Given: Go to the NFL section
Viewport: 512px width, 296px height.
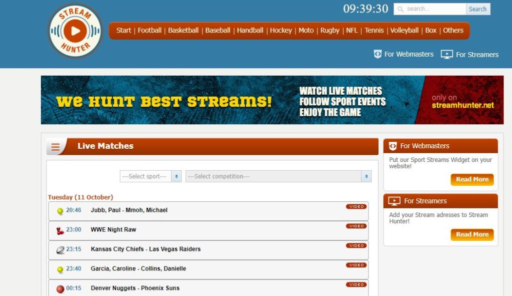Looking at the screenshot, I should (x=351, y=31).
